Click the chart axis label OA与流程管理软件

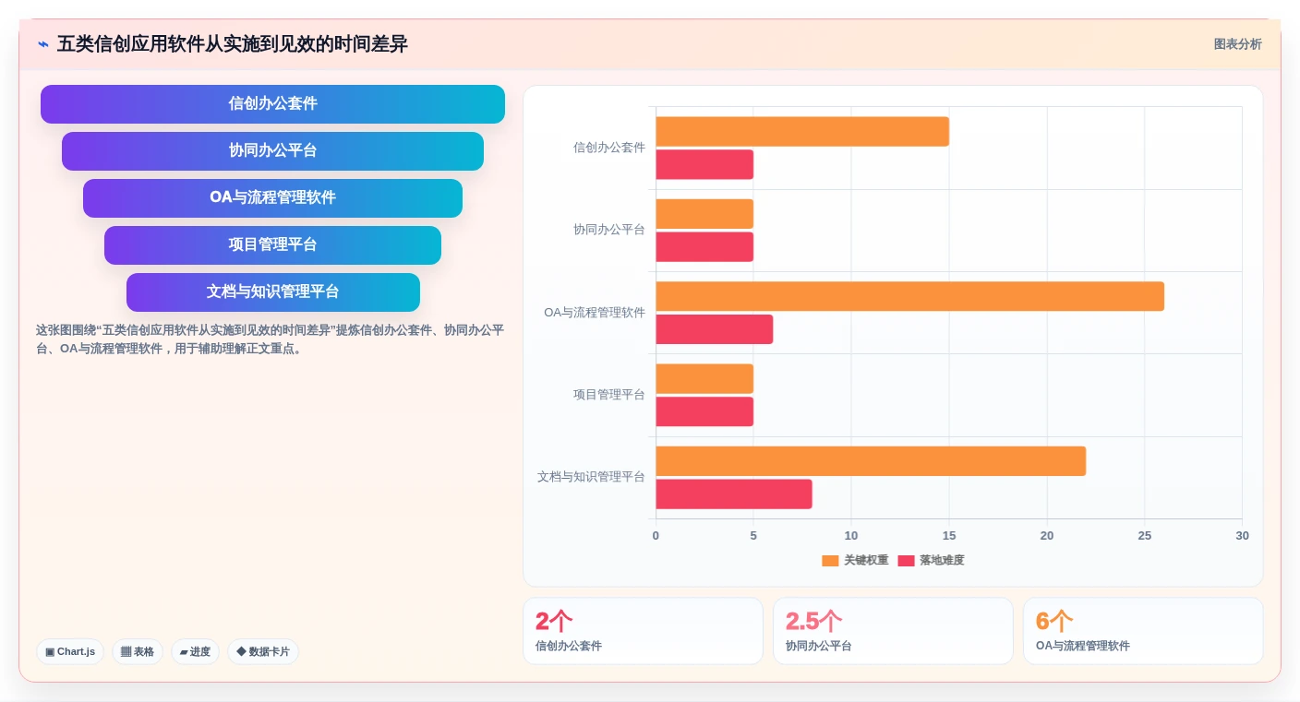(x=595, y=313)
